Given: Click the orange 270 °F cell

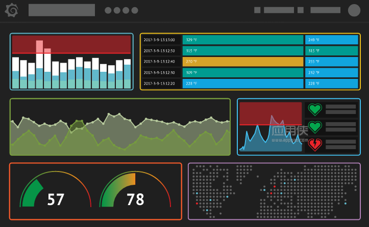Looking at the screenshot, I should 243,62.
